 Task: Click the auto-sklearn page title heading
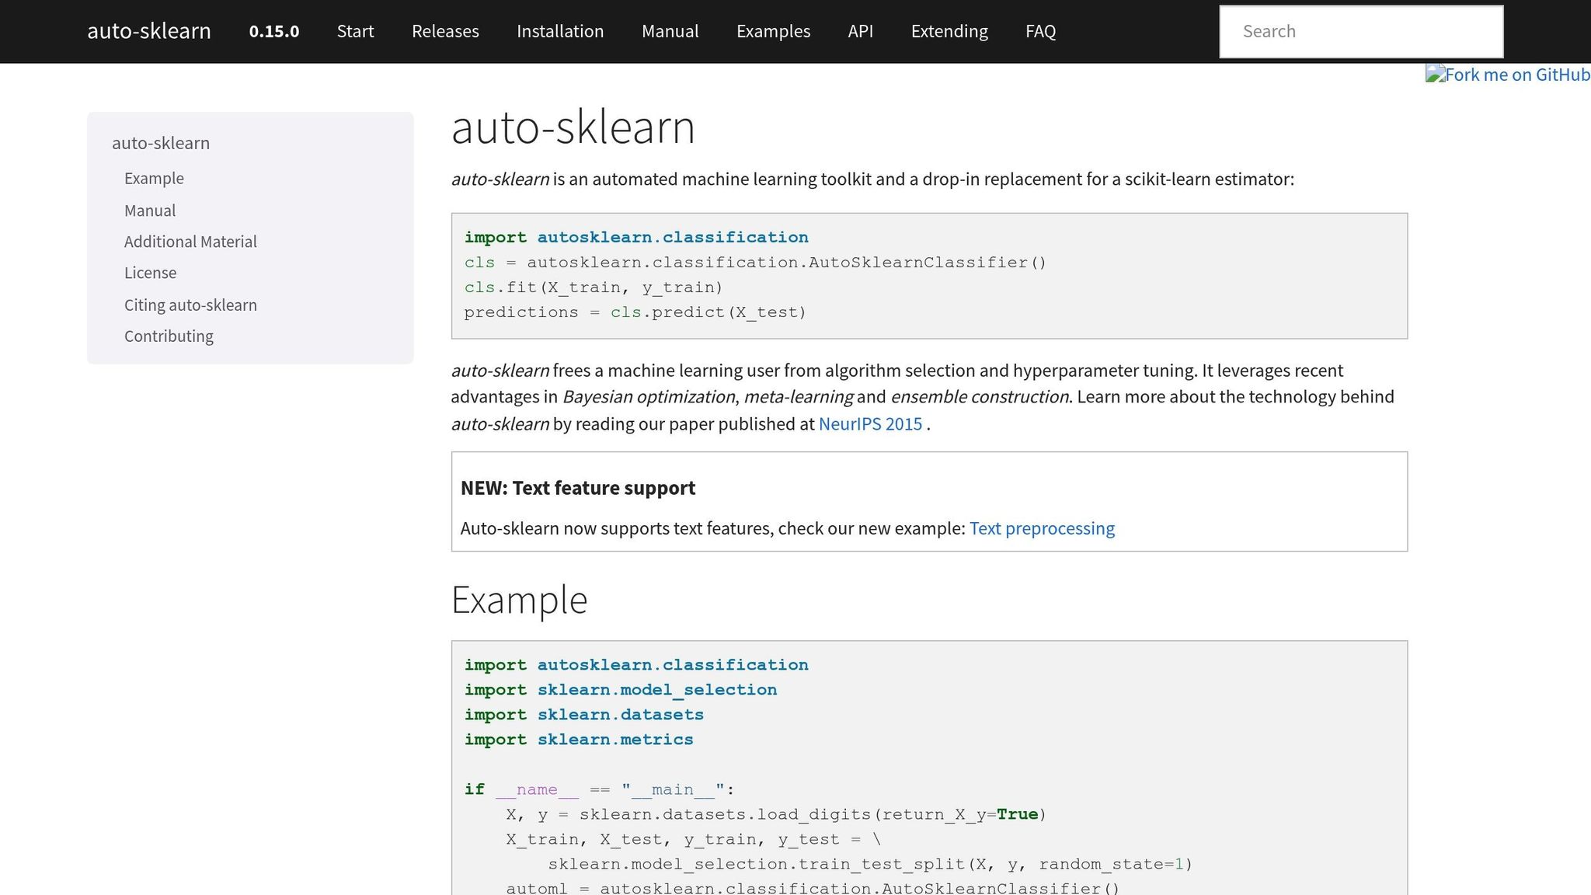[573, 127]
